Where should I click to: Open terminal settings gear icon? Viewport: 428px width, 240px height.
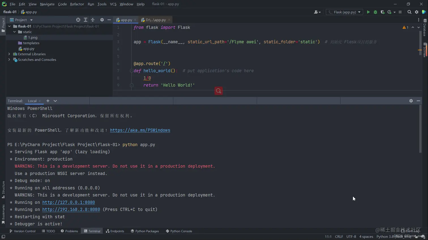tap(411, 101)
